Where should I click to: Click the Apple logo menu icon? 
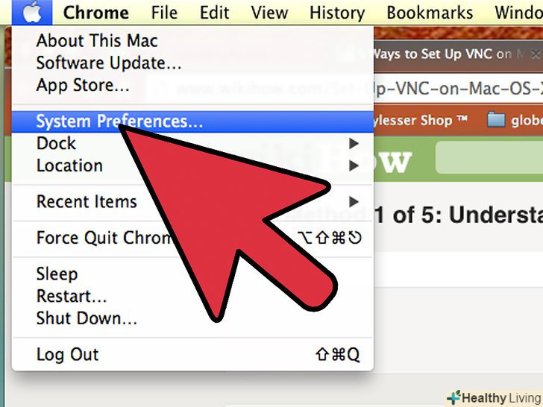click(32, 13)
